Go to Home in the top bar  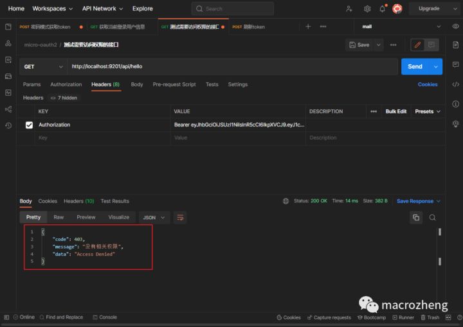16,9
